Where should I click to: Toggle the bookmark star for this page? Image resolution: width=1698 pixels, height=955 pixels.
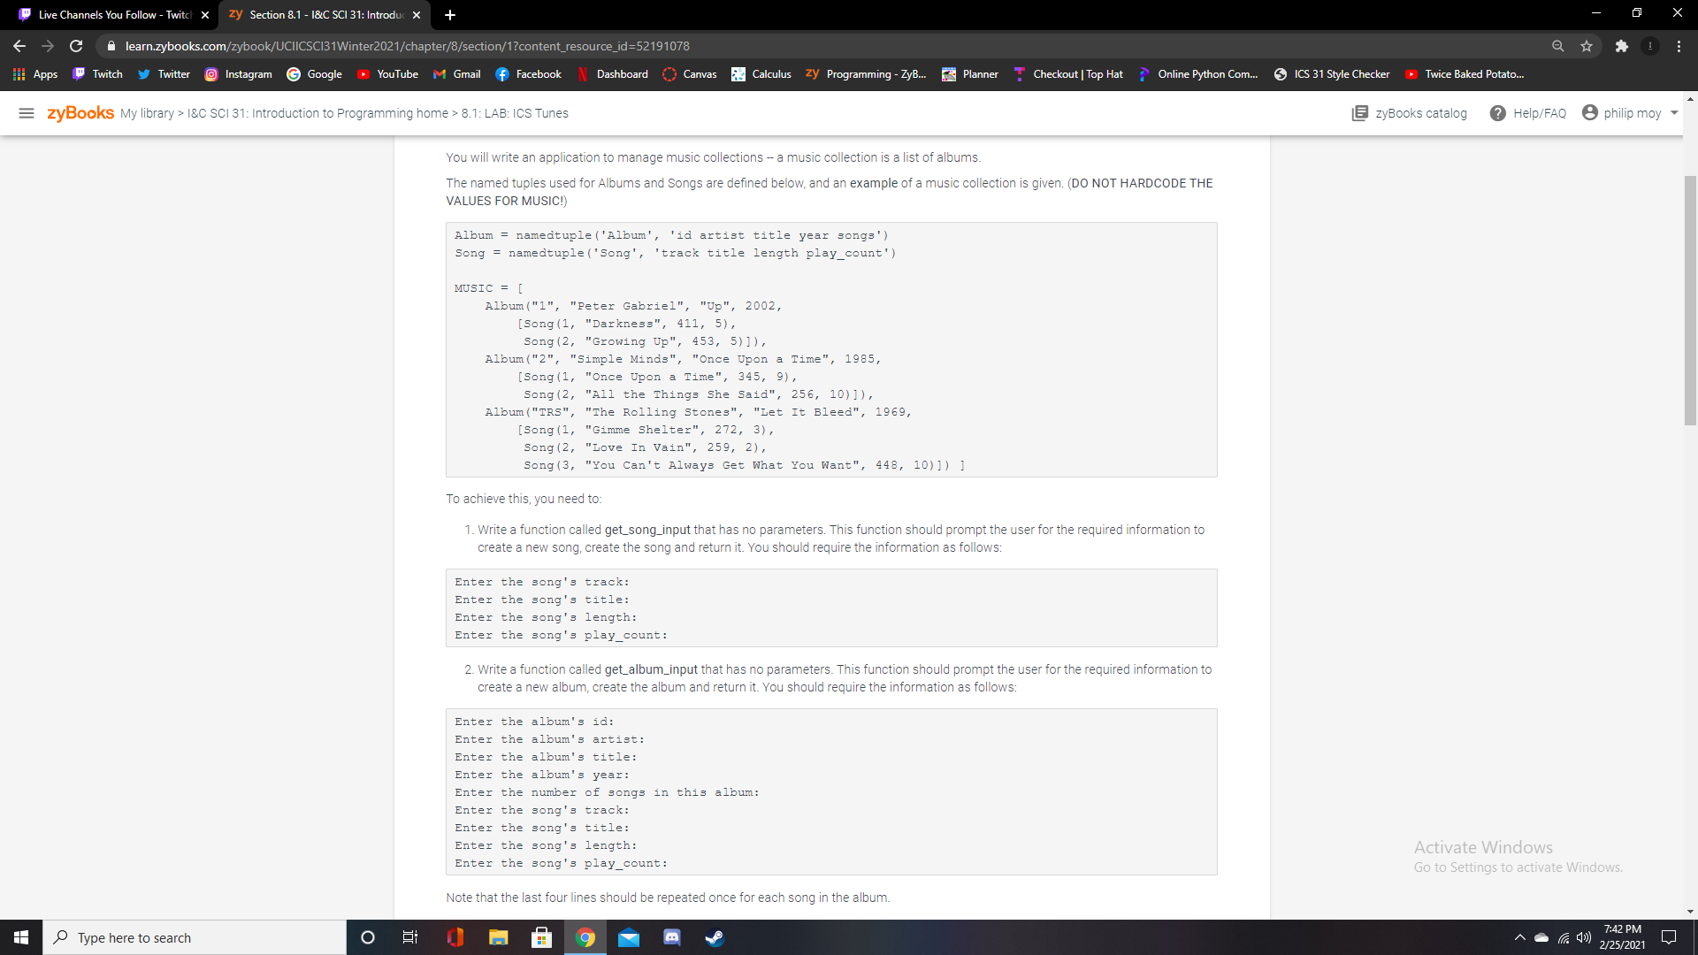click(x=1587, y=46)
